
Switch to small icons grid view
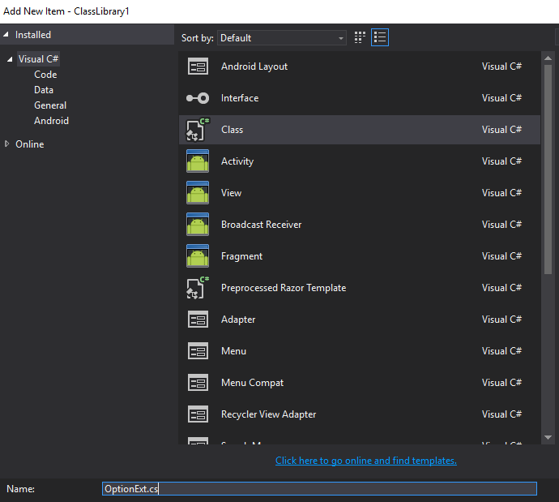[361, 37]
